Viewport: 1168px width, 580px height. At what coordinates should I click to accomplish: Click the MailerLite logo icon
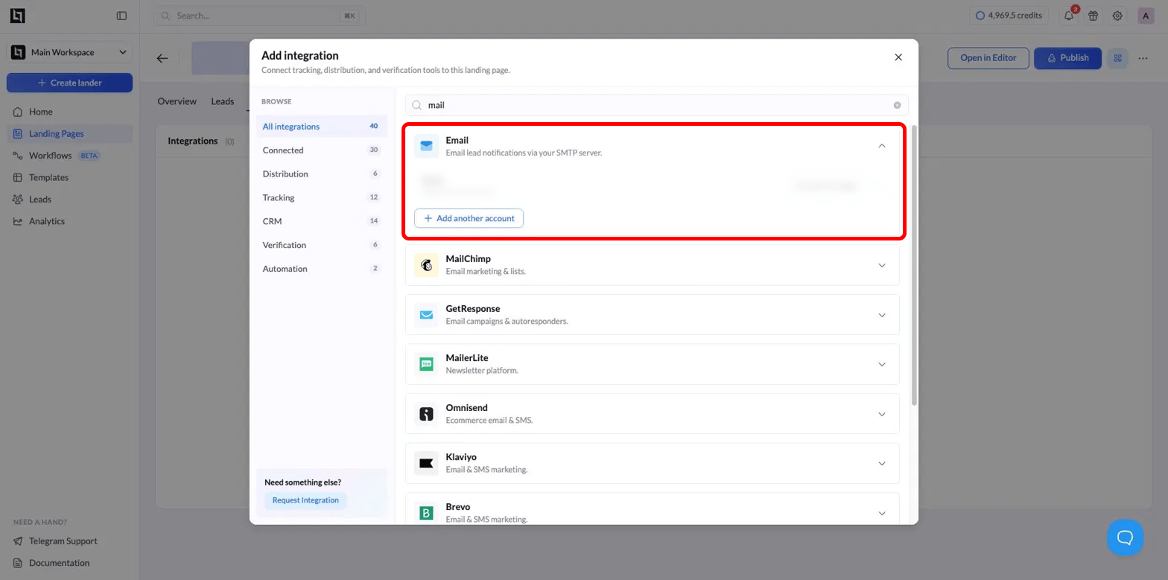tap(426, 364)
